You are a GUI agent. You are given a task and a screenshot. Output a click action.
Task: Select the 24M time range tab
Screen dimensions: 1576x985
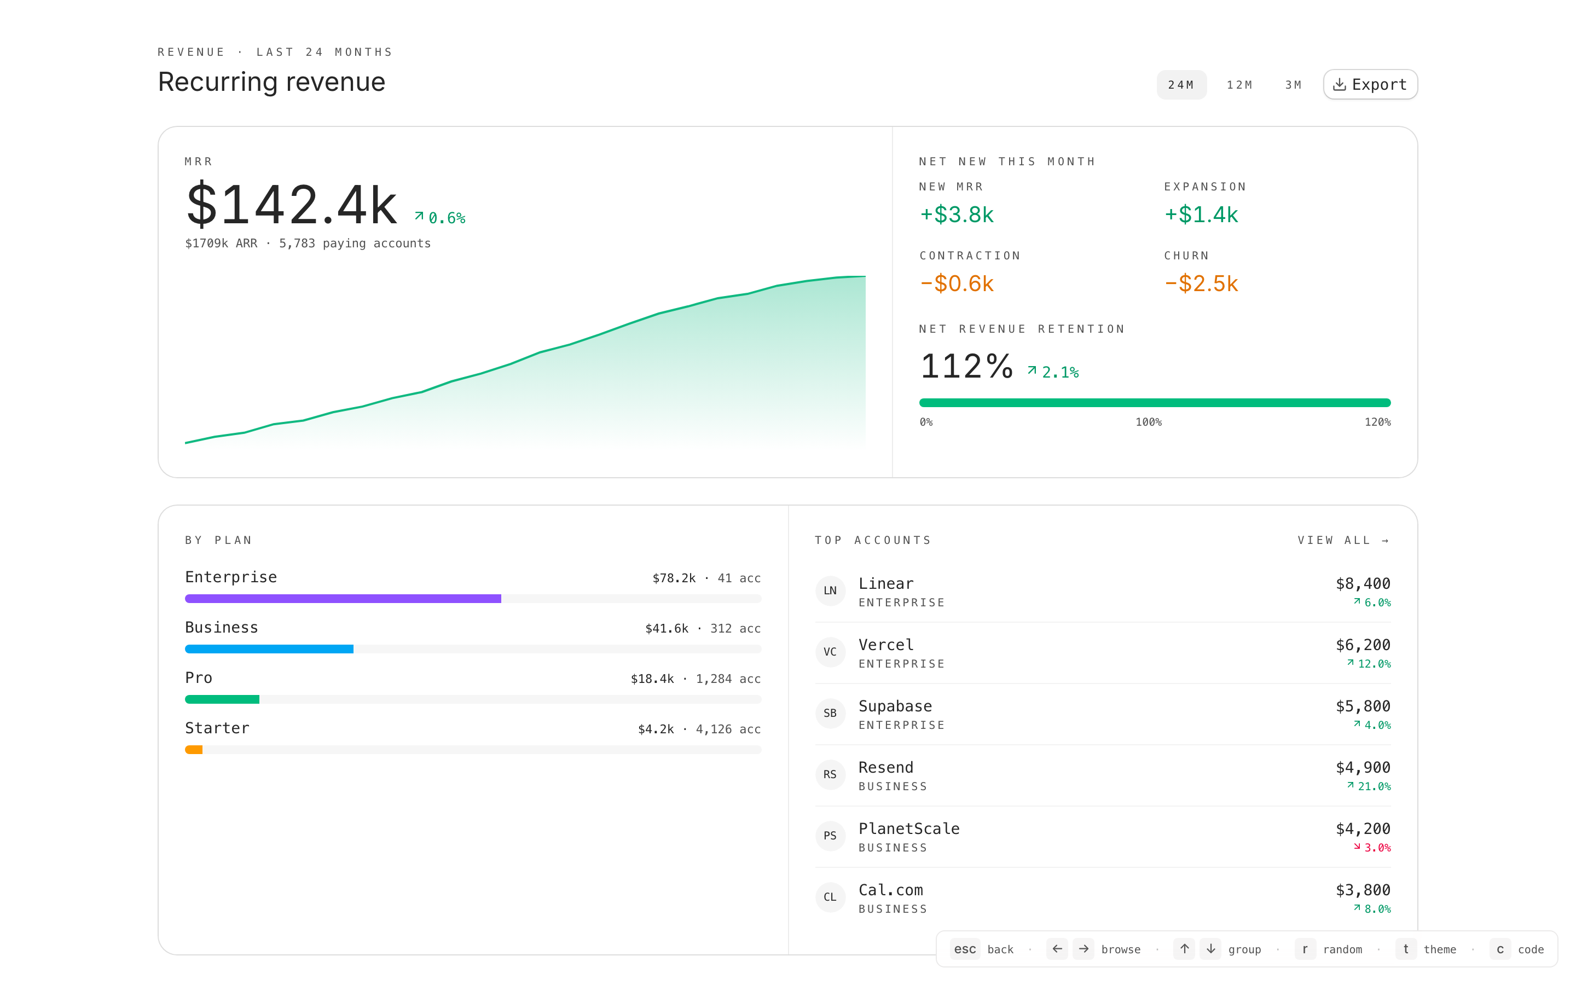pos(1181,85)
